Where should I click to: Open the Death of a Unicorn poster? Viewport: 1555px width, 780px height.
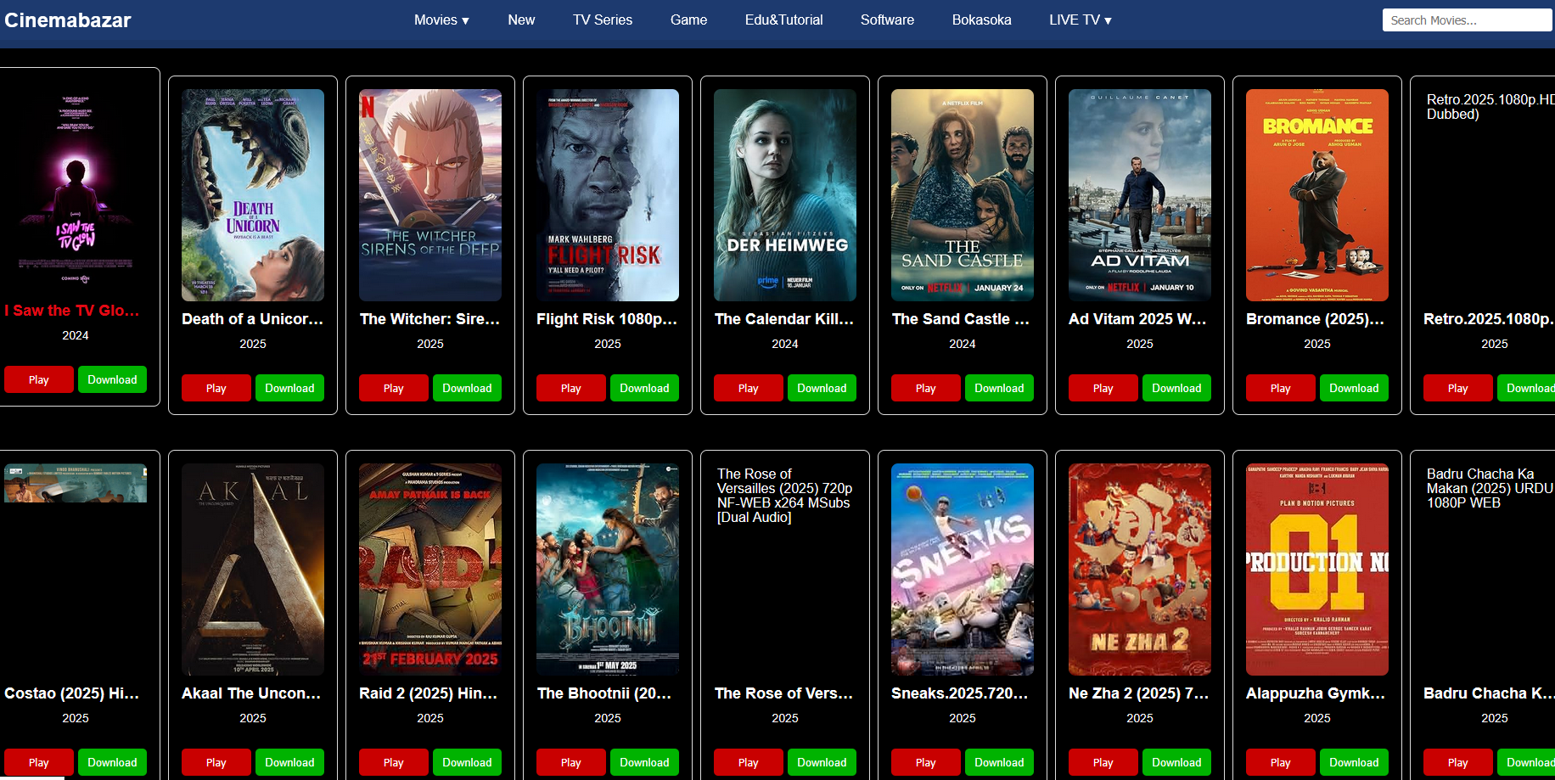tap(253, 195)
